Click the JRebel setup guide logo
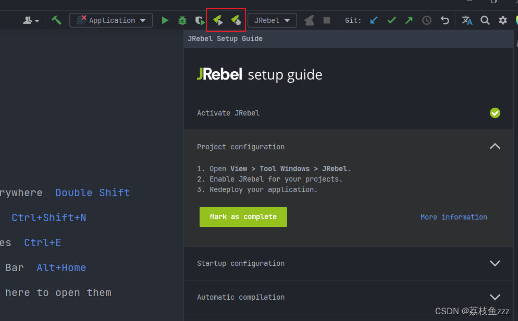518x321 pixels. [260, 74]
